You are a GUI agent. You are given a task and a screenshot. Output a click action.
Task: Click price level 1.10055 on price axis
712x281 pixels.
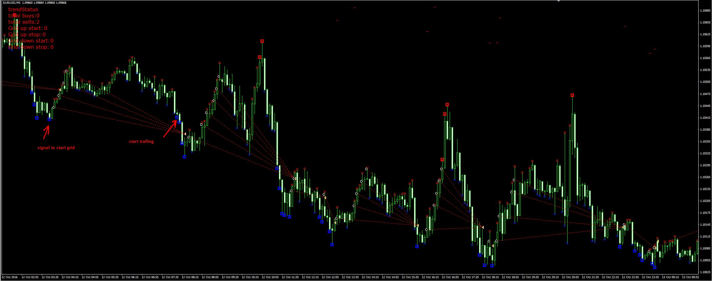point(704,260)
